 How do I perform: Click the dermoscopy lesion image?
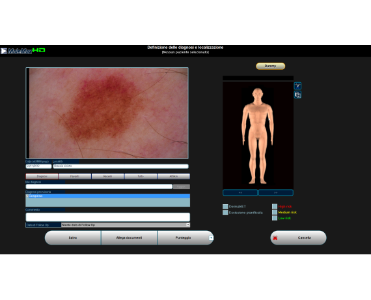coord(107,113)
